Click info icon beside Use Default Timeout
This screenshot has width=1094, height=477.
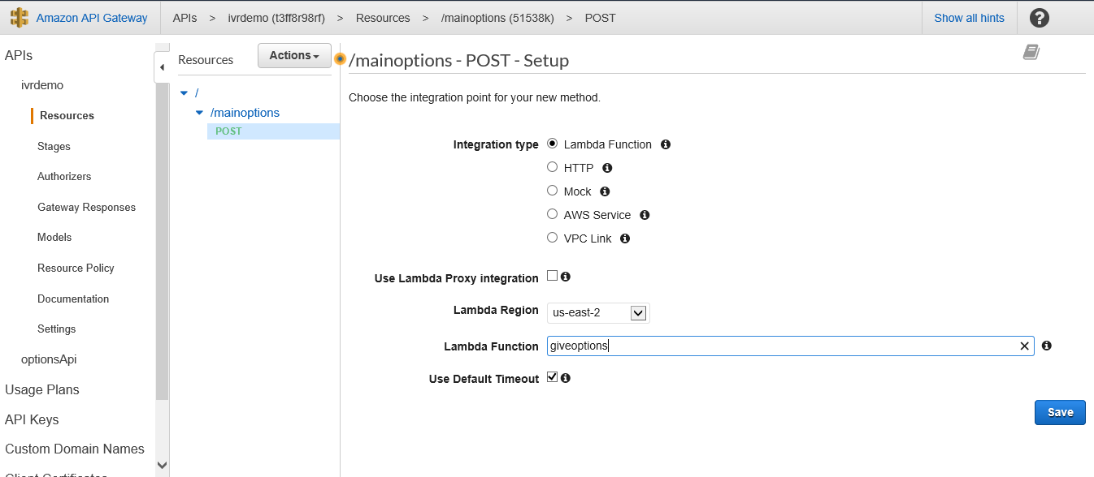[x=566, y=378]
